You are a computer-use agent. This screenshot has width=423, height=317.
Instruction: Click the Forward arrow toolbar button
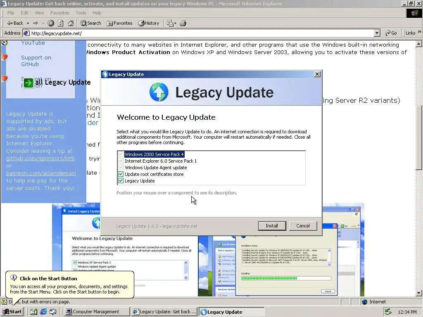36,23
